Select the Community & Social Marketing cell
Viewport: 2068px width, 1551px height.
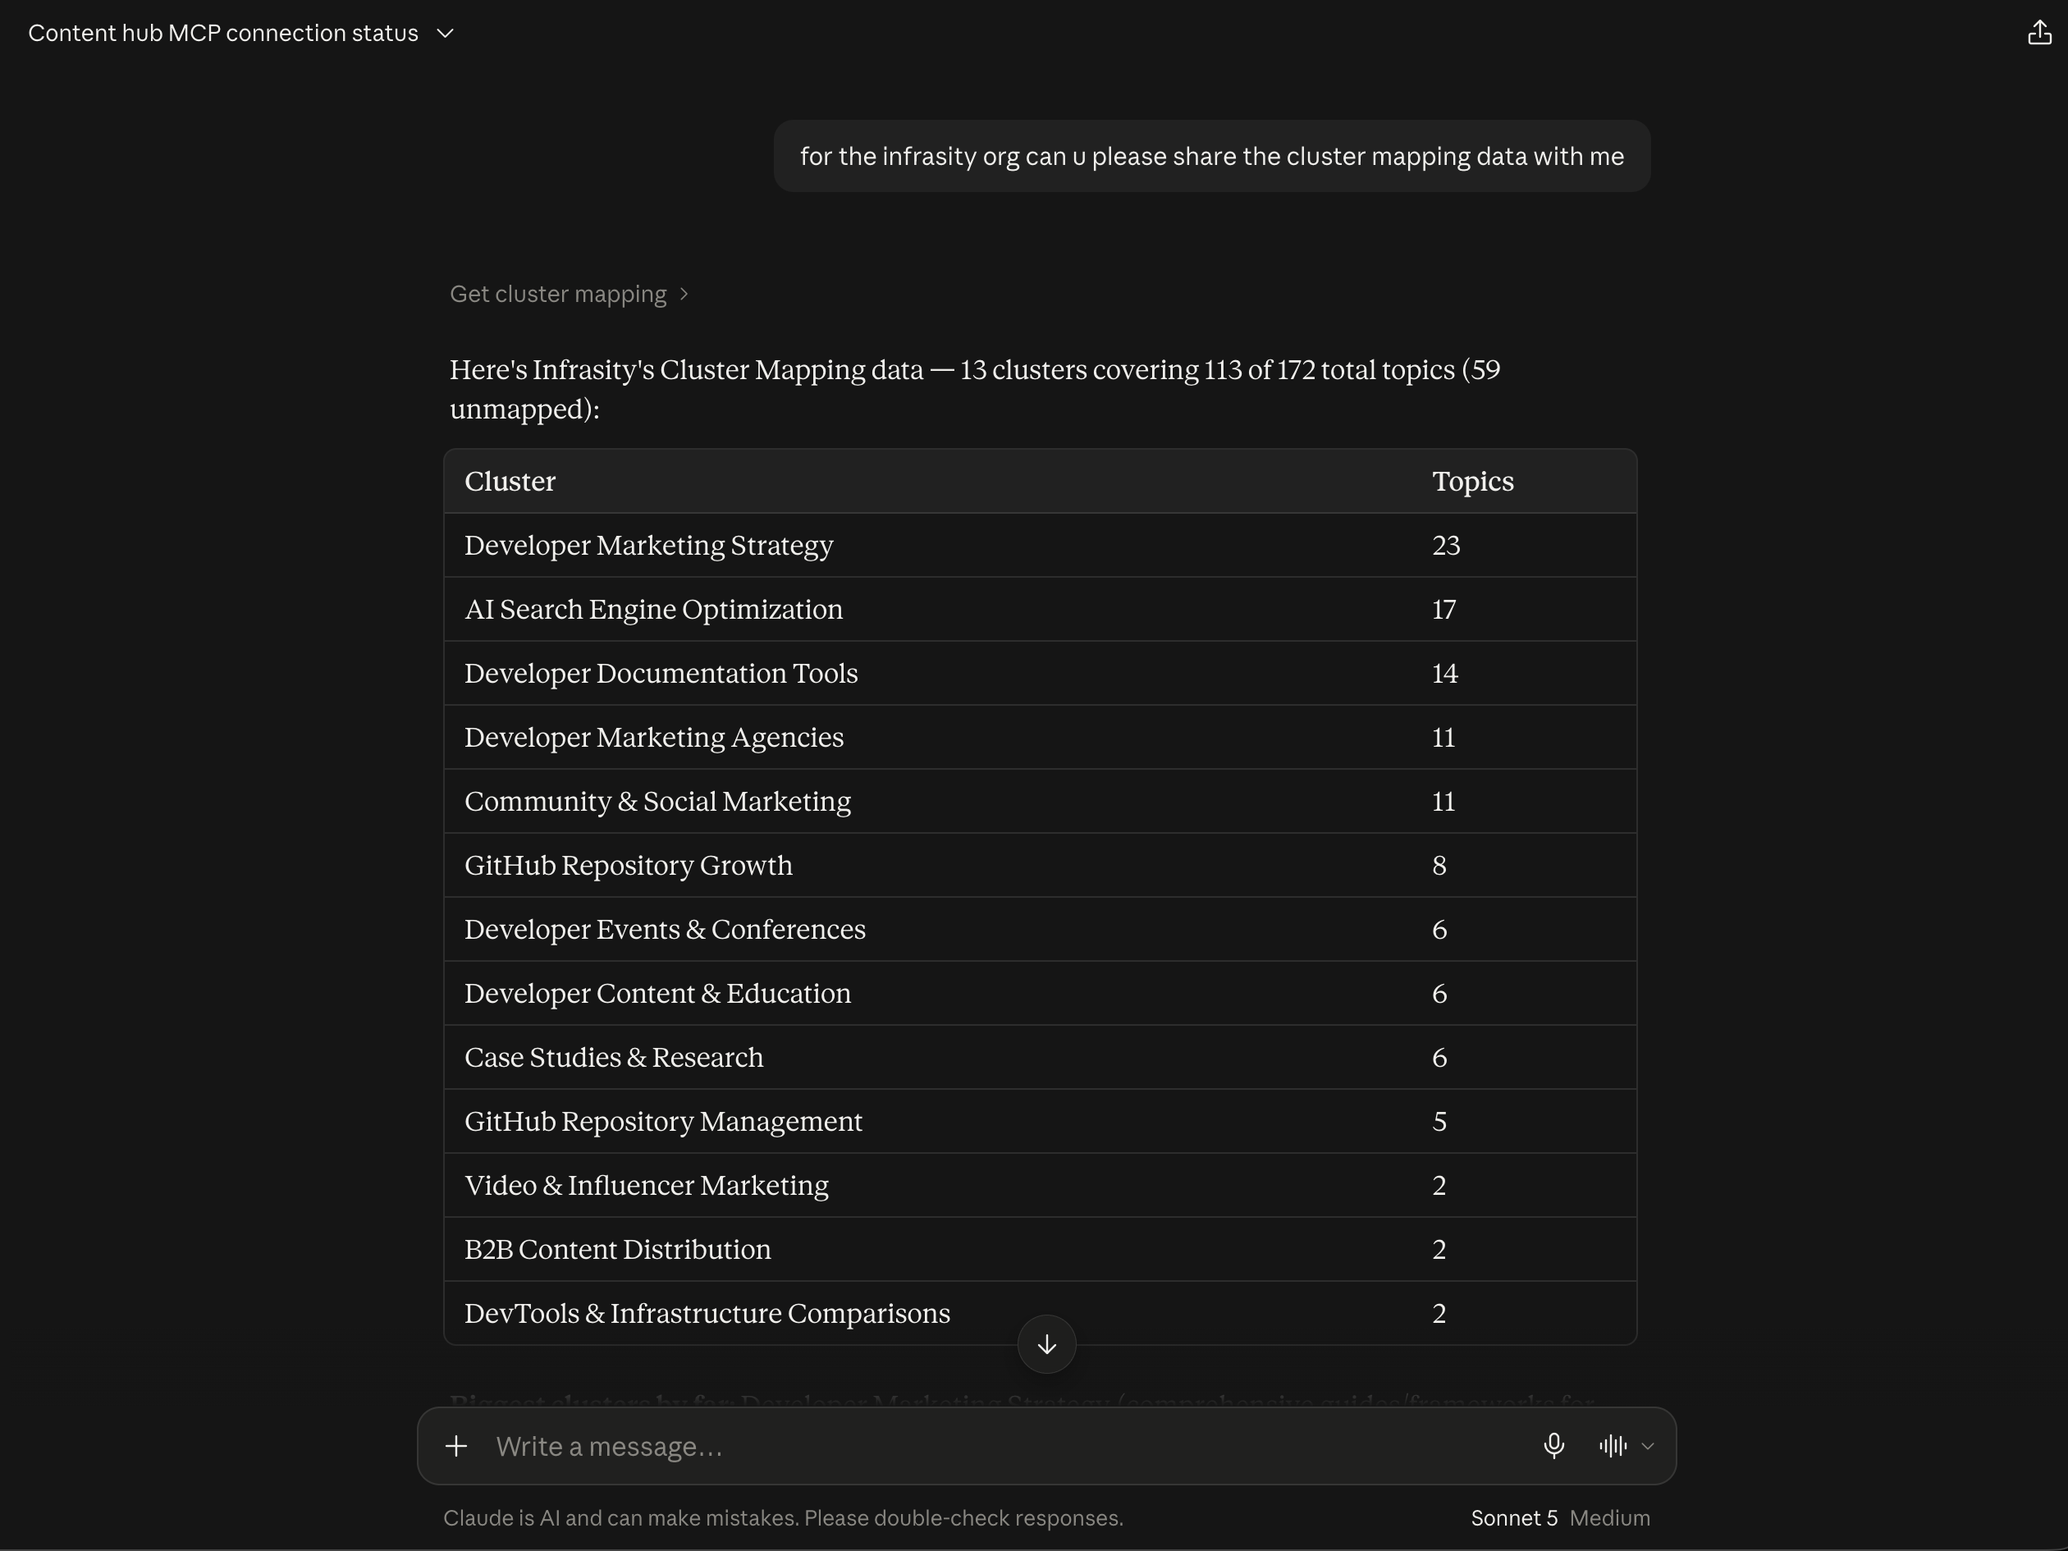pyautogui.click(x=657, y=801)
